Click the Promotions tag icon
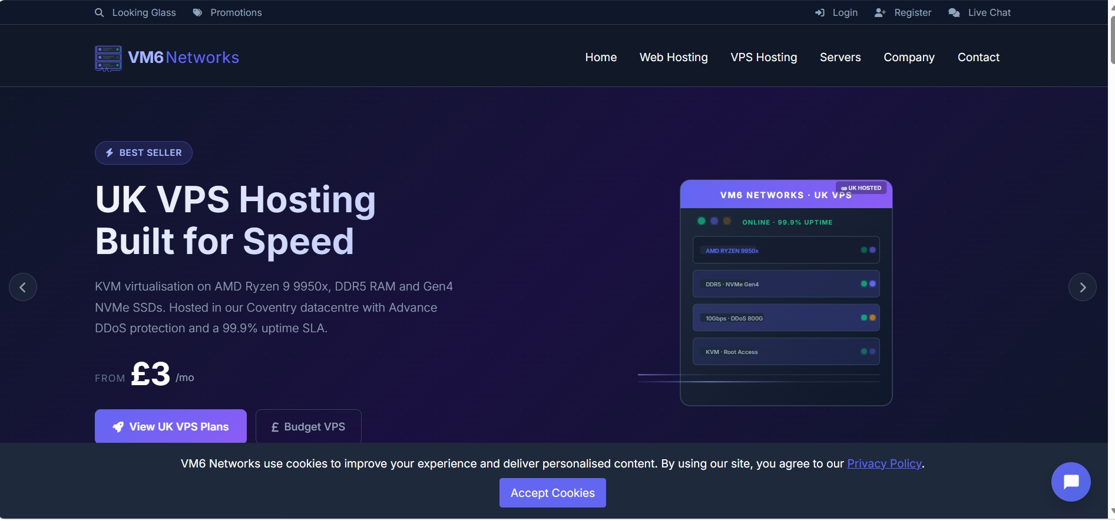This screenshot has width=1115, height=521. tap(198, 12)
